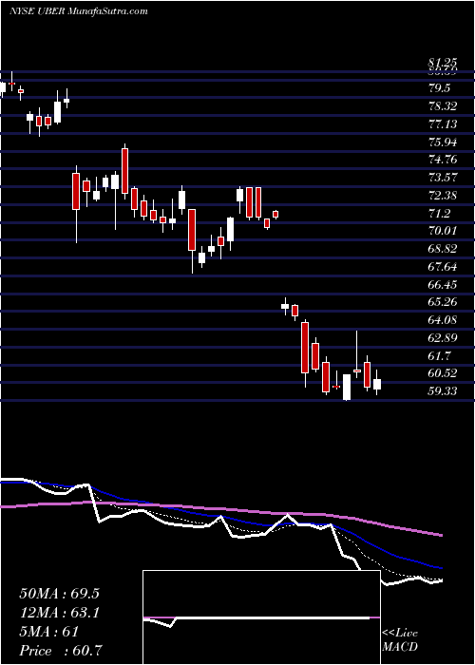
Task: Click the NYSE UBER MunafaSutra.com title text
Action: 78,11
